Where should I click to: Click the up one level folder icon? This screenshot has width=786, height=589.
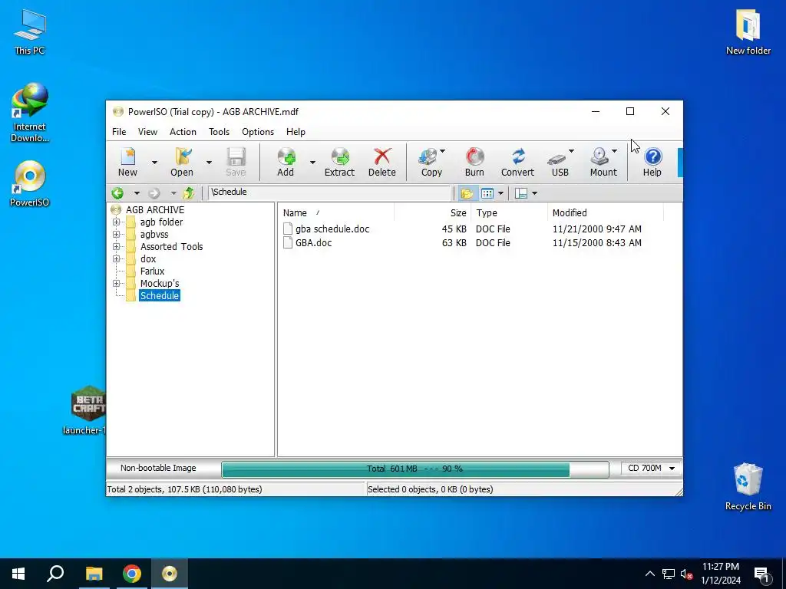coord(189,192)
